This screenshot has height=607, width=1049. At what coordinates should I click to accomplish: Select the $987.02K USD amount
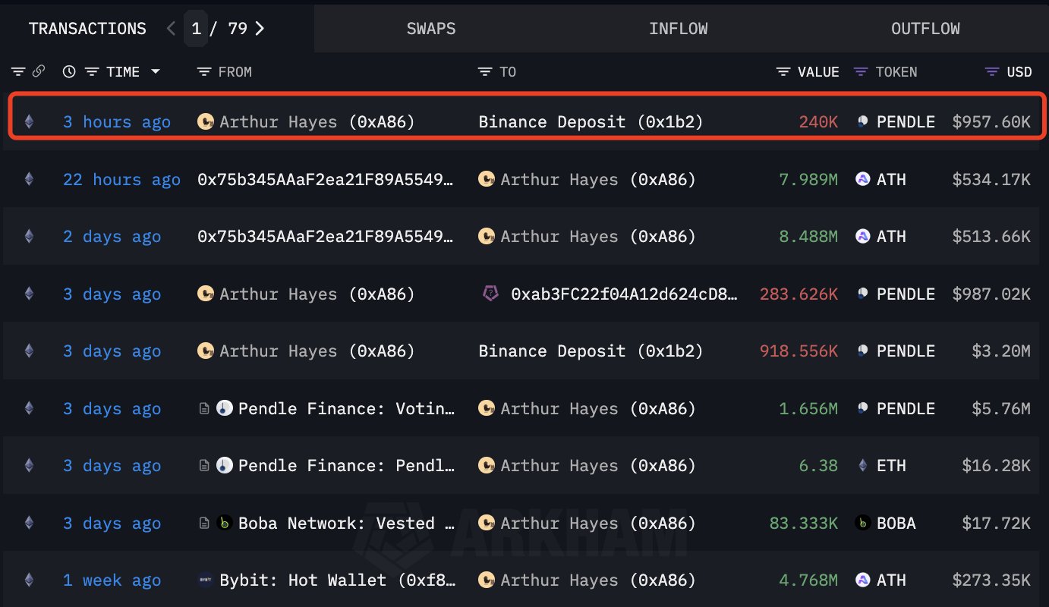(991, 294)
